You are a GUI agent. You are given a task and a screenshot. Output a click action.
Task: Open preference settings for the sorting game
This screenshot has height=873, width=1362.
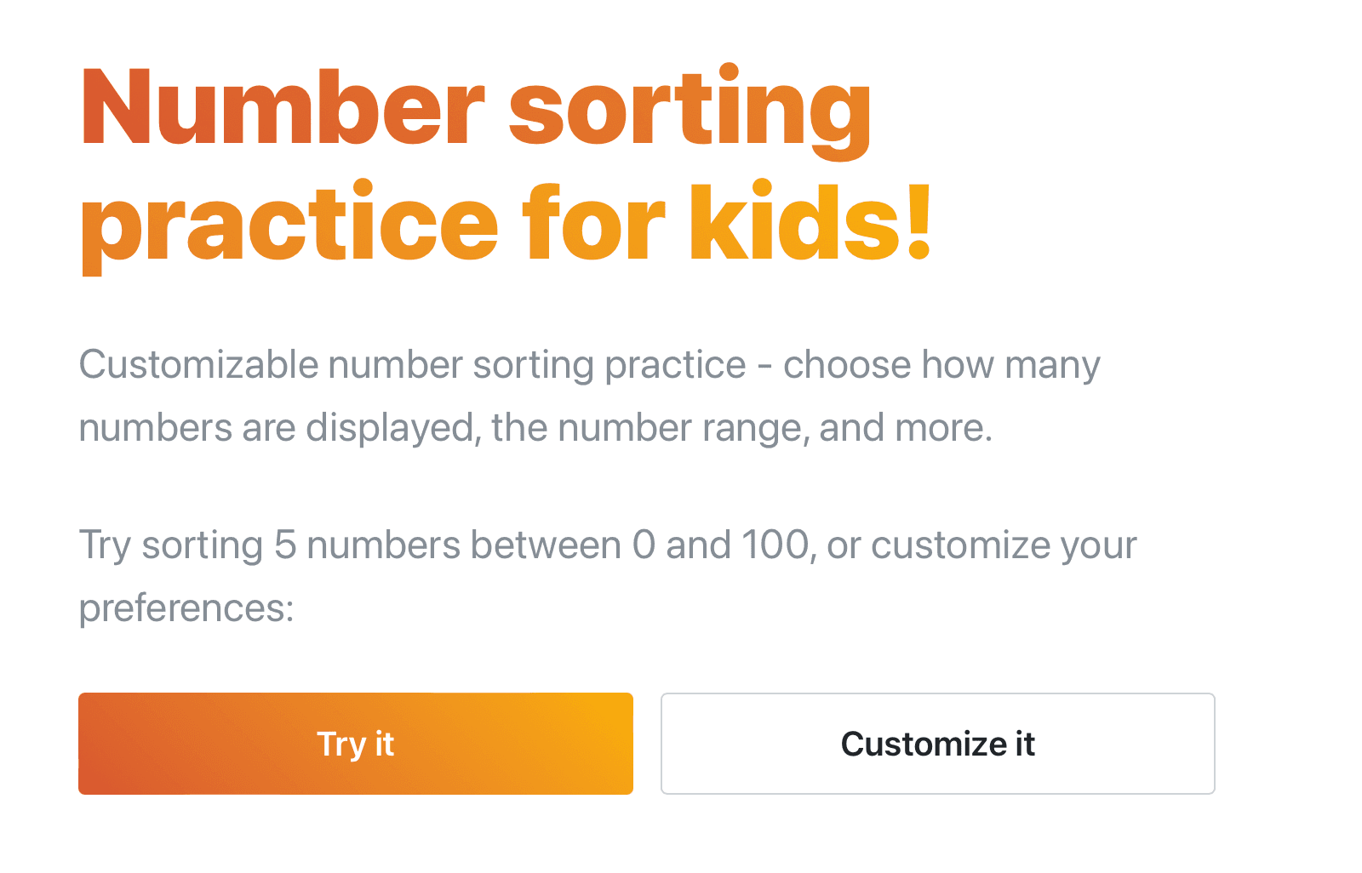coord(937,744)
